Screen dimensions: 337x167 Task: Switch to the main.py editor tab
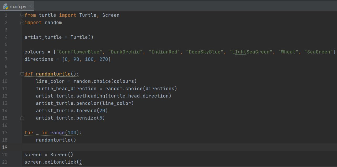pyautogui.click(x=17, y=6)
